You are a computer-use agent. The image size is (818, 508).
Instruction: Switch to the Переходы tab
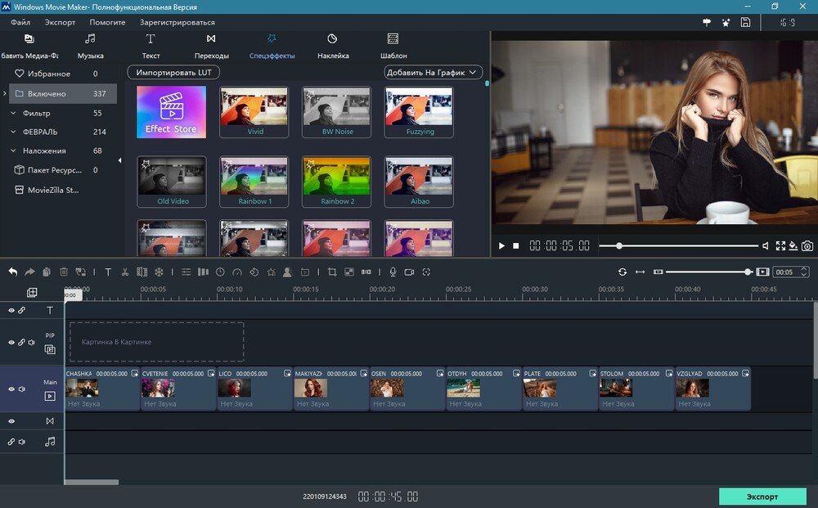[211, 46]
